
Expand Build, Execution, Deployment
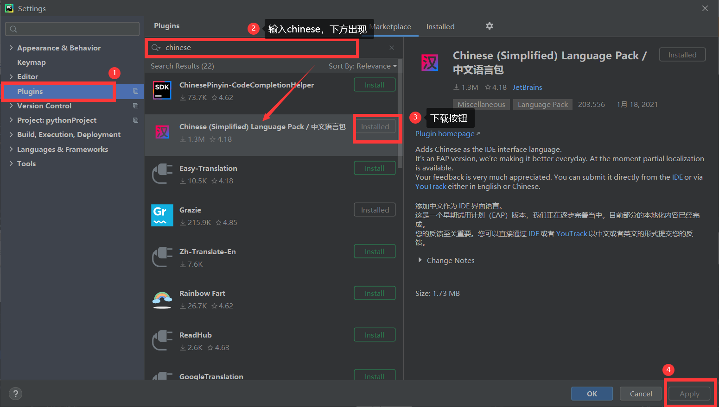[11, 134]
